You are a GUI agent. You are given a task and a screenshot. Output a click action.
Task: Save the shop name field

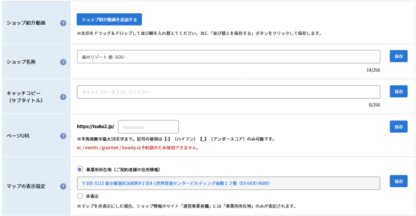(399, 56)
